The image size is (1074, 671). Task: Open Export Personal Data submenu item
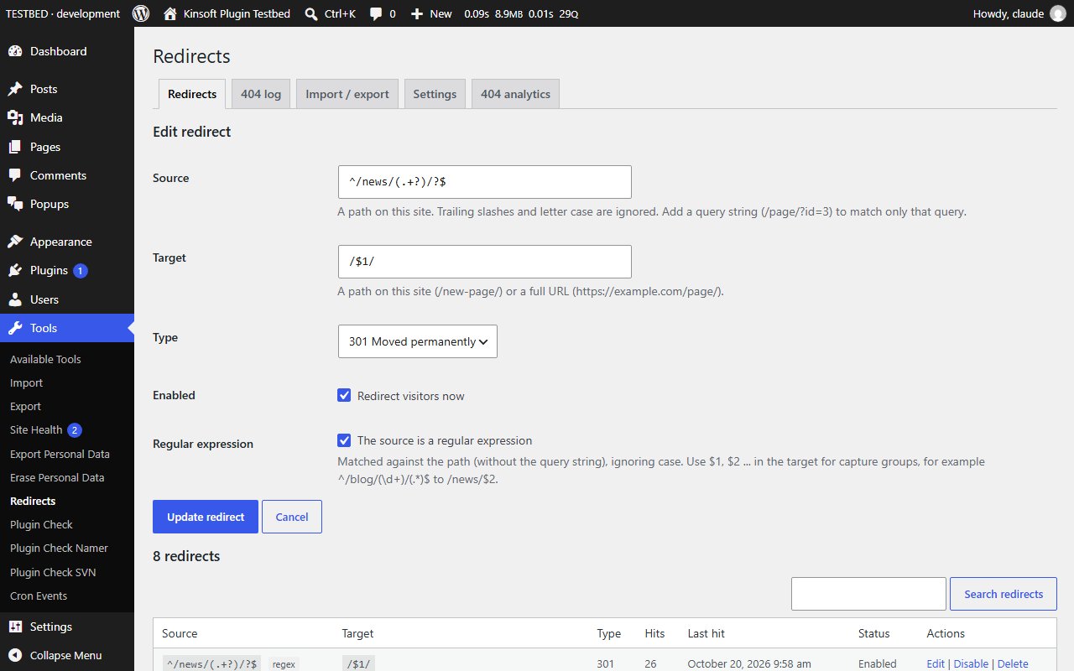[x=60, y=454]
